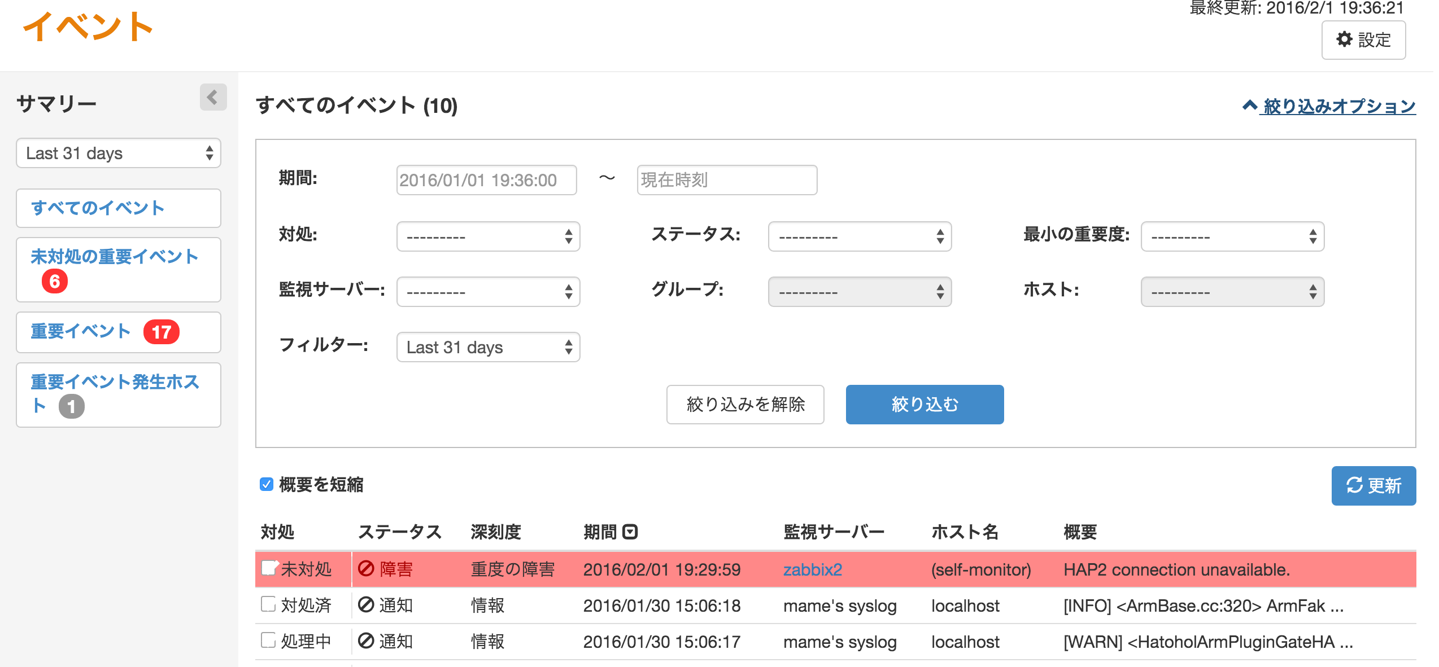This screenshot has width=1439, height=667.
Task: Click the 絞り込む filter button
Action: tap(924, 404)
